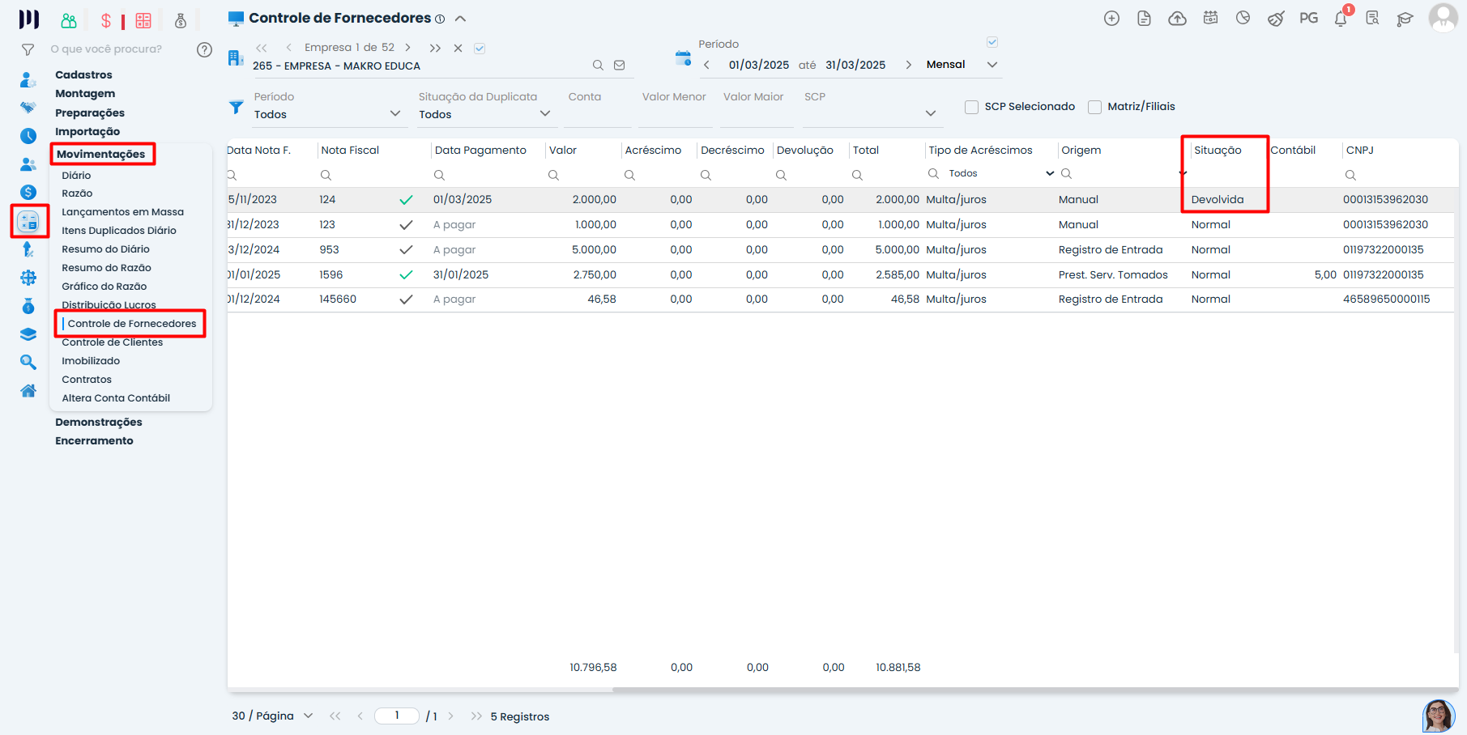Click the magnifier icon in left sidebar
The image size is (1467, 735).
(28, 362)
